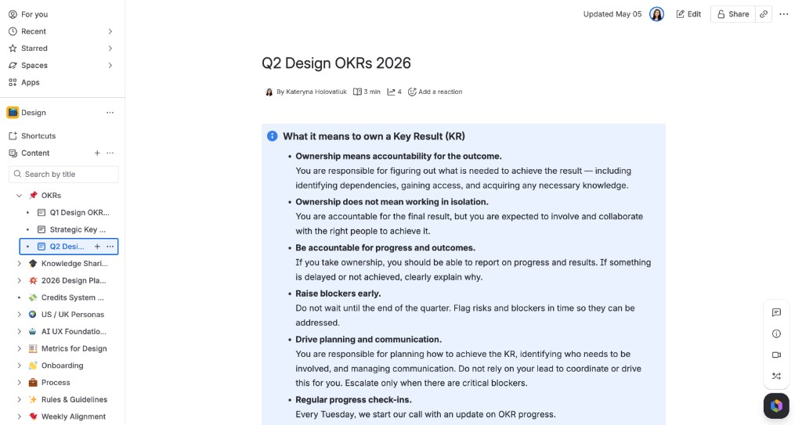Expand US / UK Personas tree item
Screen dimensions: 802x425
point(19,315)
